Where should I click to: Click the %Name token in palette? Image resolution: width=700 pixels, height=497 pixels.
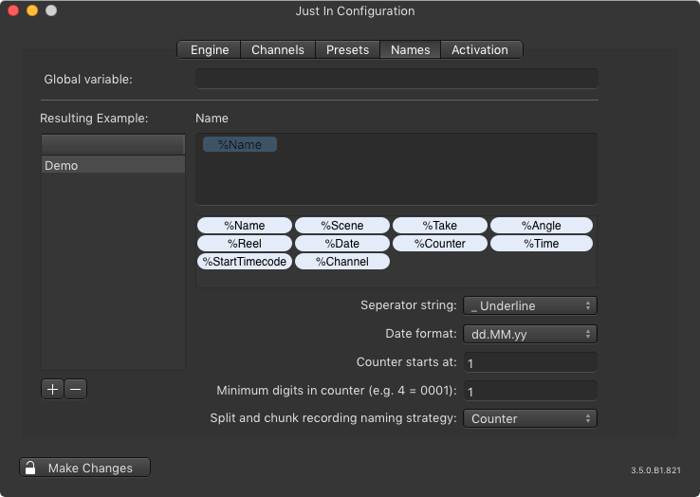point(245,225)
